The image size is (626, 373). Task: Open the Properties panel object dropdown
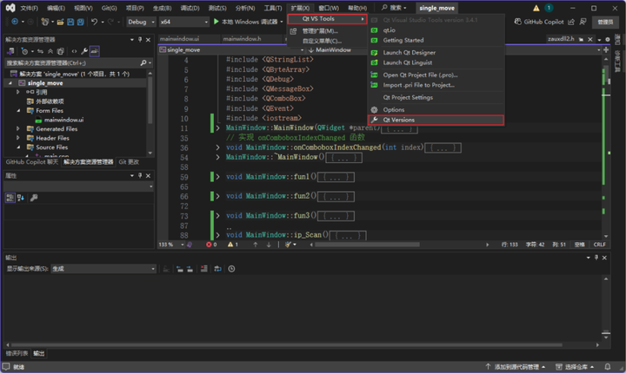tap(78, 186)
